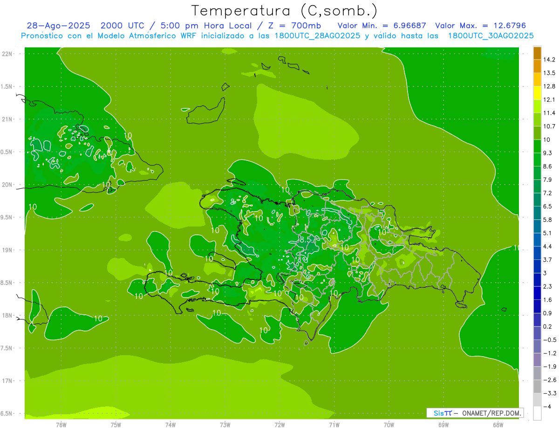
Task: Click the '5.8' legend value
Action: coord(548,220)
